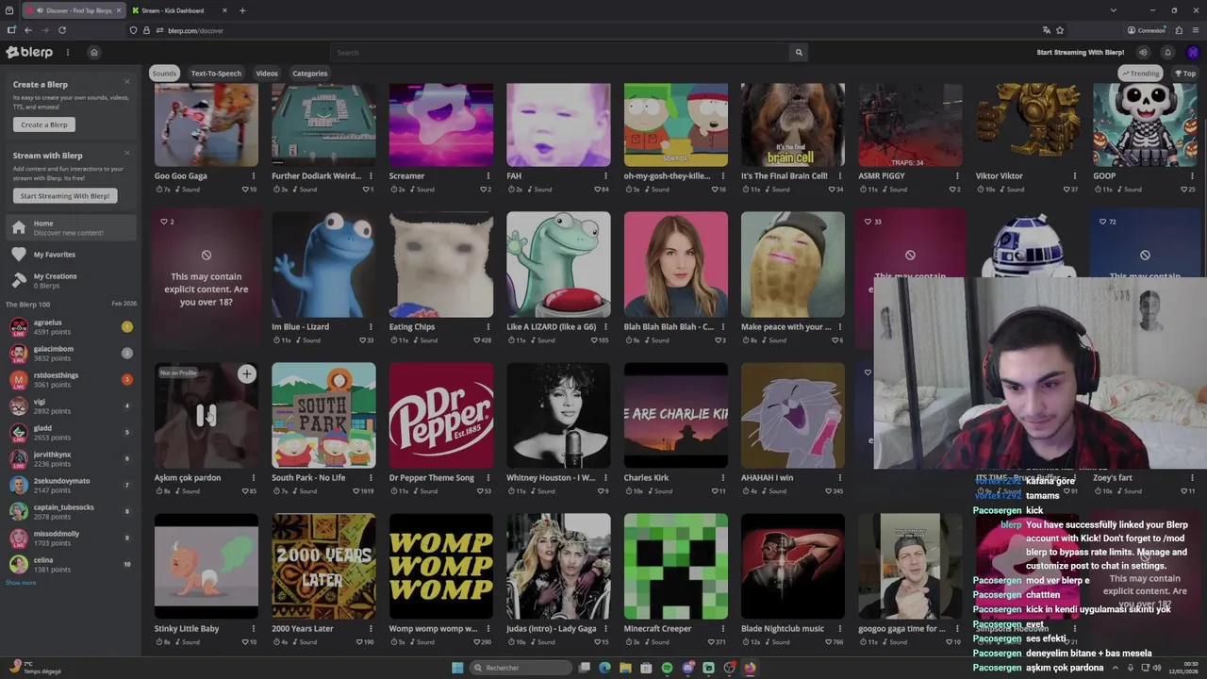Select the Categories tab
Screen dimensions: 1207x679
pyautogui.click(x=309, y=74)
